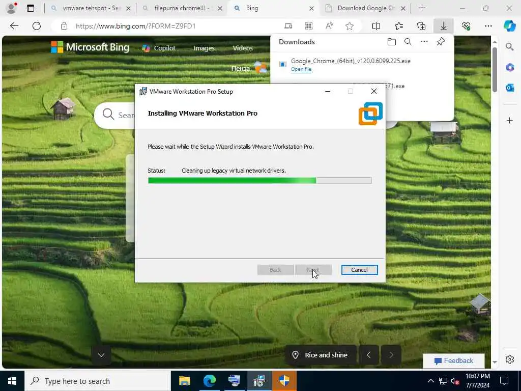Click the Open file link for Chrome installer
This screenshot has width=521, height=391.
point(301,69)
